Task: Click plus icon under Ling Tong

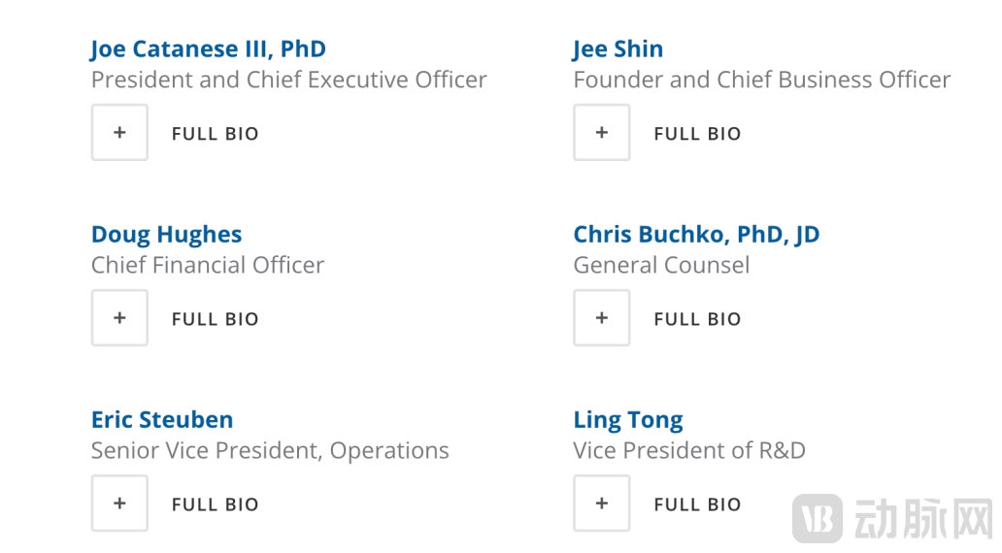Action: tap(602, 504)
